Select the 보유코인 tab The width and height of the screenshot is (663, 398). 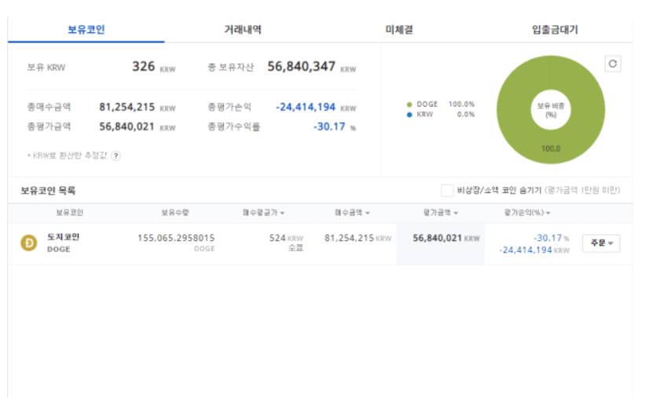point(86,30)
